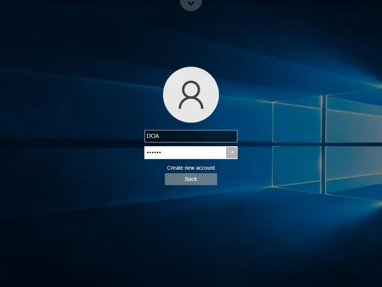382x287 pixels.
Task: Go back with the Back button
Action: 191,179
